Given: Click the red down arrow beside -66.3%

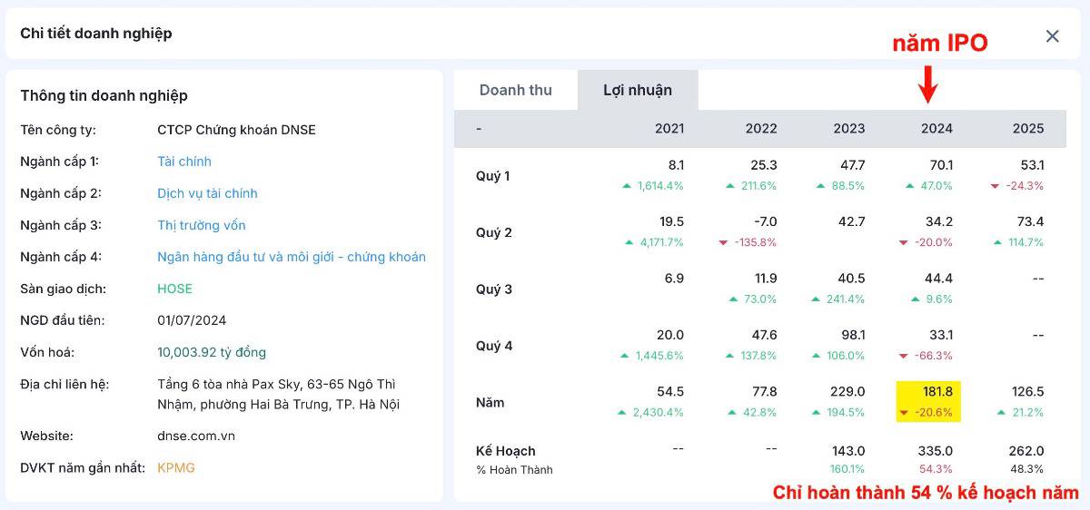Looking at the screenshot, I should coord(904,356).
